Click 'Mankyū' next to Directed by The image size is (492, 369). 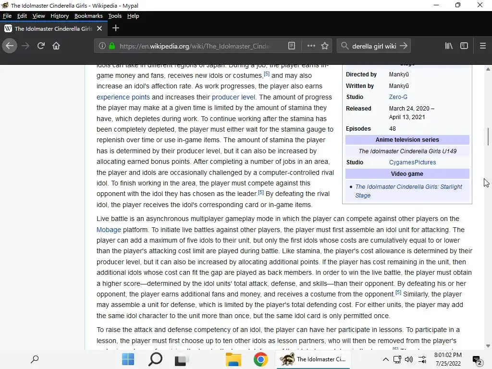399,74
